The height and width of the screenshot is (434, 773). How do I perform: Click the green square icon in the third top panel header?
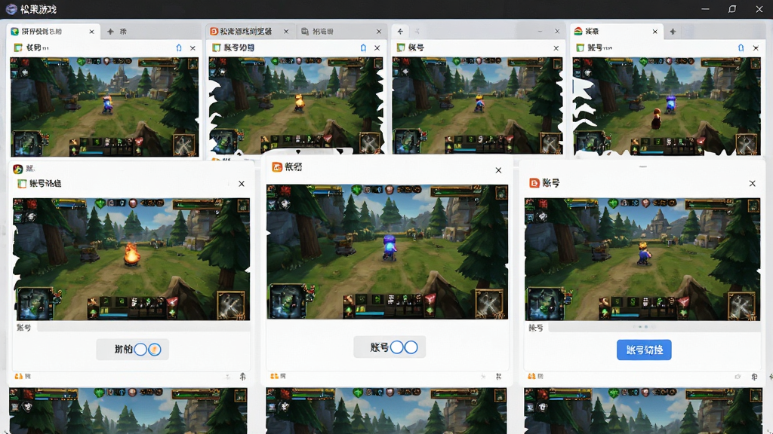click(401, 47)
